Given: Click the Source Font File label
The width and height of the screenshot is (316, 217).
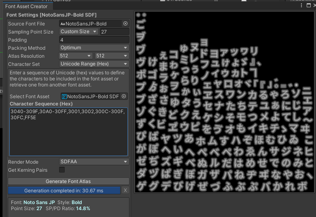Looking at the screenshot, I should [26, 24].
